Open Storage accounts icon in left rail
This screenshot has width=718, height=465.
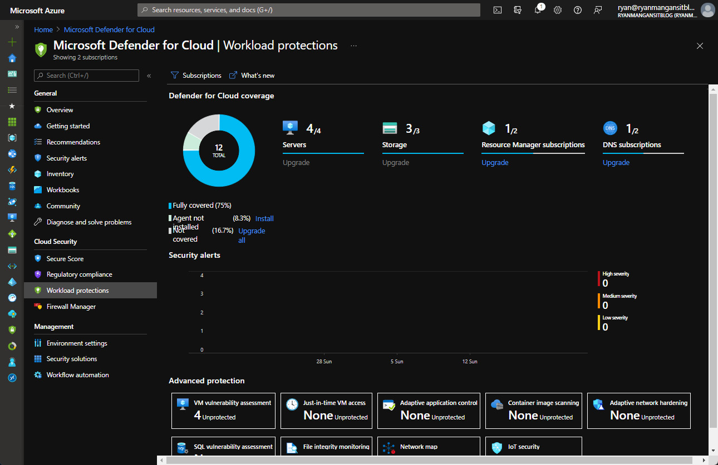coord(12,249)
